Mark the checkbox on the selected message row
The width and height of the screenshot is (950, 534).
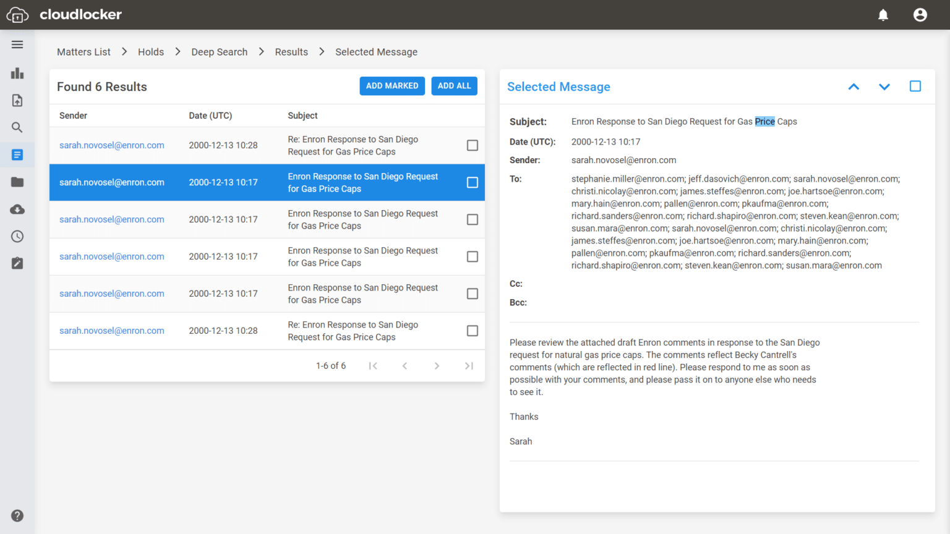(x=472, y=182)
